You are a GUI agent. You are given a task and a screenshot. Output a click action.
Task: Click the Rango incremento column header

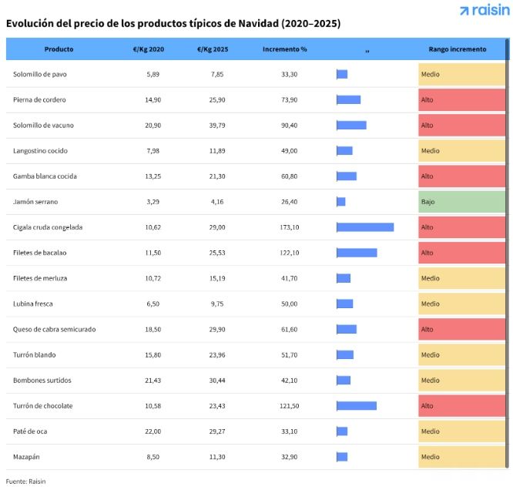pos(458,49)
